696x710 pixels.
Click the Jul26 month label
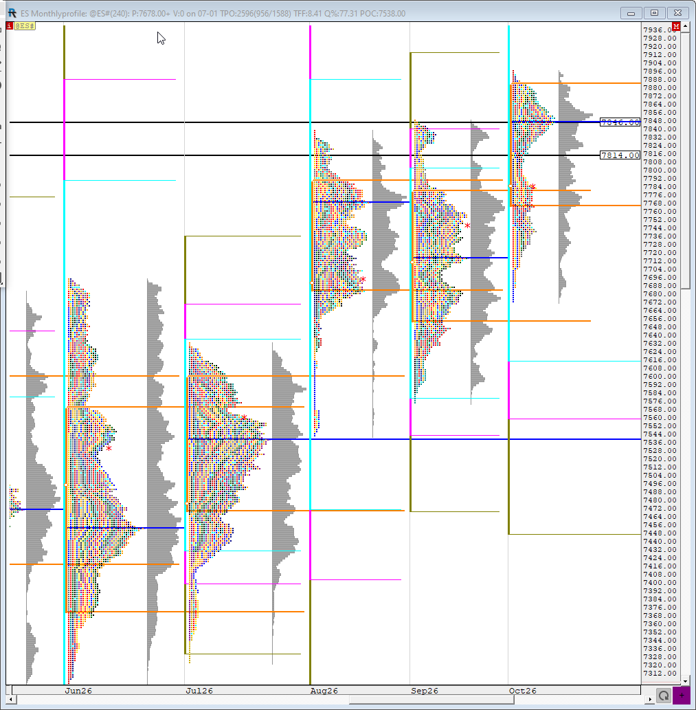click(x=199, y=691)
